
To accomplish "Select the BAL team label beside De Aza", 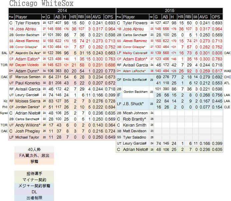I will [x=4, y=53].
